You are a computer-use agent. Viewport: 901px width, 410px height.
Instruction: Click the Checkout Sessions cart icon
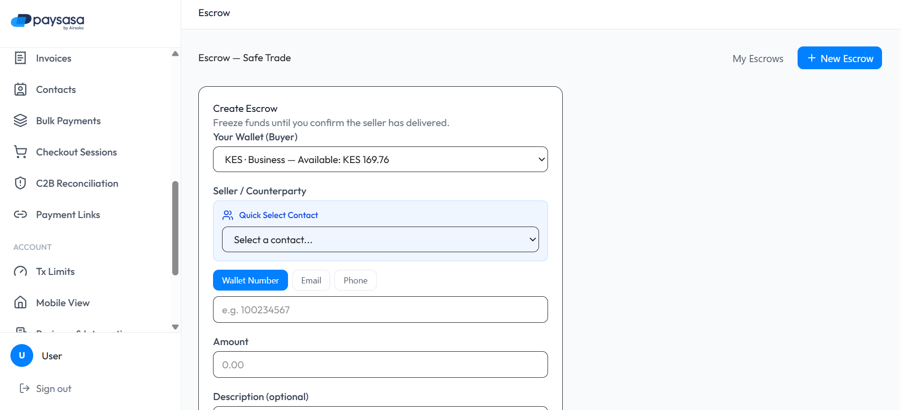pyautogui.click(x=20, y=152)
